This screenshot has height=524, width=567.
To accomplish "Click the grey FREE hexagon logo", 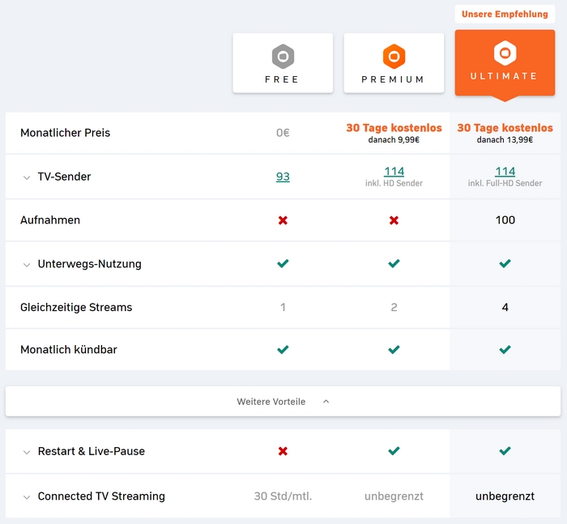I will pos(283,57).
